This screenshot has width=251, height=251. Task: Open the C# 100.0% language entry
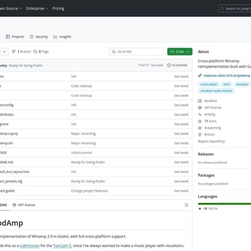click(x=208, y=209)
